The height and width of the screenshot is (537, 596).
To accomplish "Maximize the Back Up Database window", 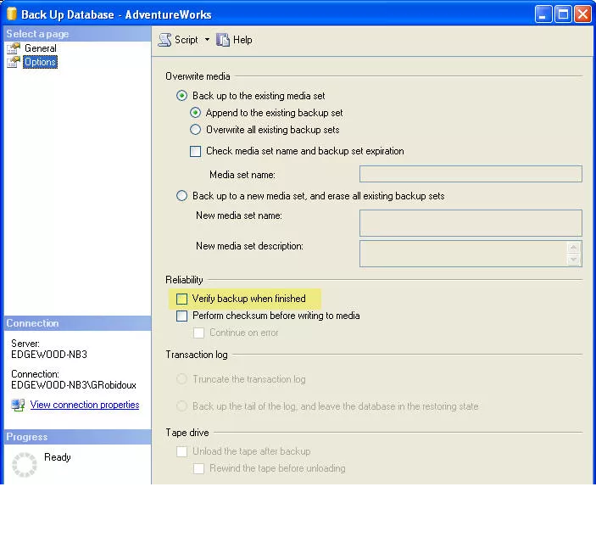I will pos(563,14).
